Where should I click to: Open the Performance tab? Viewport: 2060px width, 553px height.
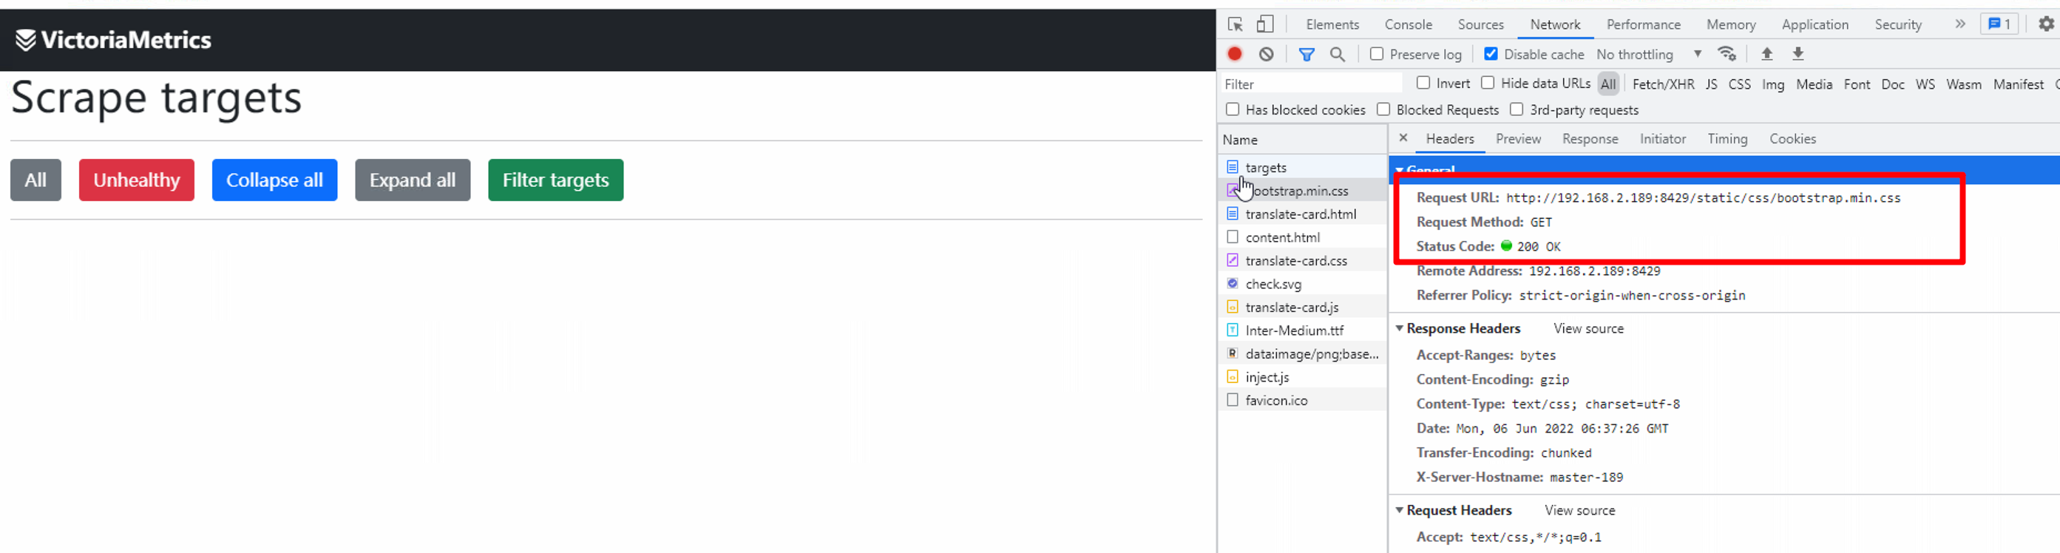pyautogui.click(x=1644, y=24)
